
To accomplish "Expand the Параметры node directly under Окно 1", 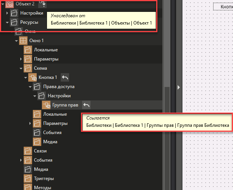I will coord(21,59).
